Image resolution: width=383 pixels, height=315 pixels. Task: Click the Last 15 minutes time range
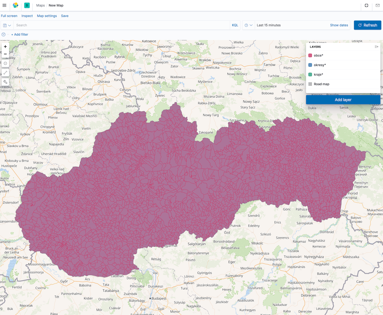269,25
